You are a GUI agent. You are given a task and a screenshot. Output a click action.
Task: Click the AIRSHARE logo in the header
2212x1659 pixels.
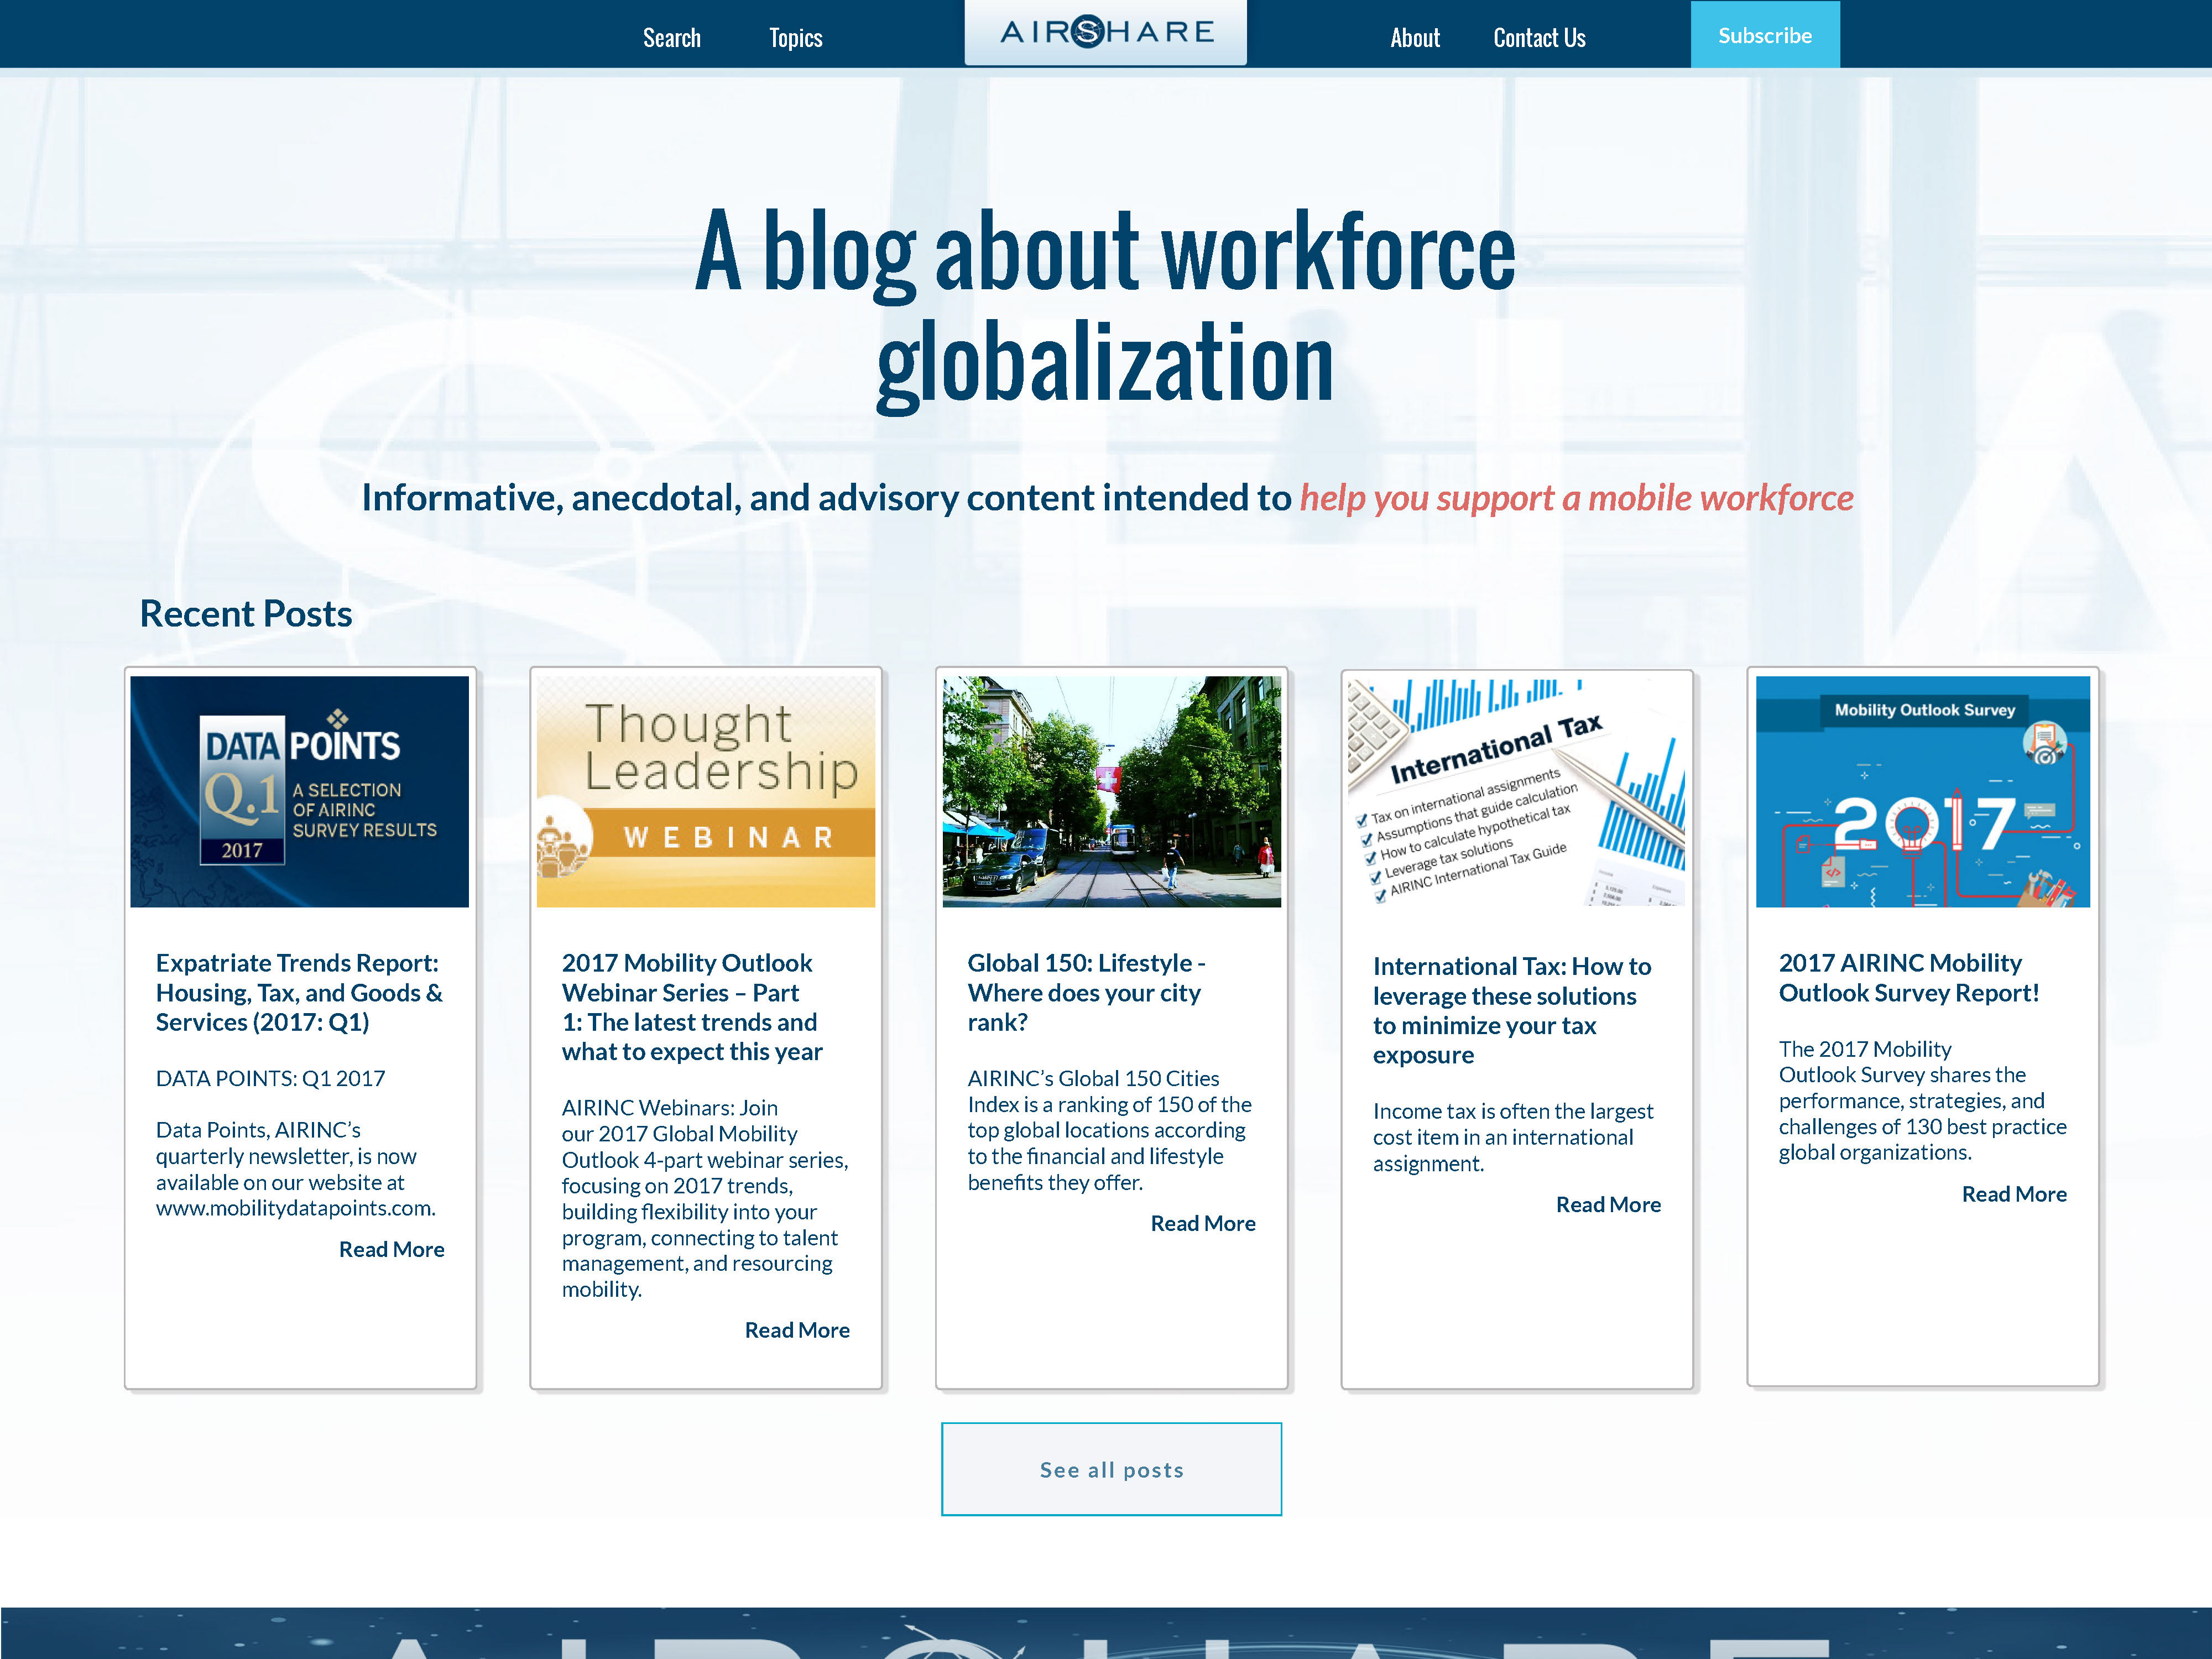[1105, 32]
